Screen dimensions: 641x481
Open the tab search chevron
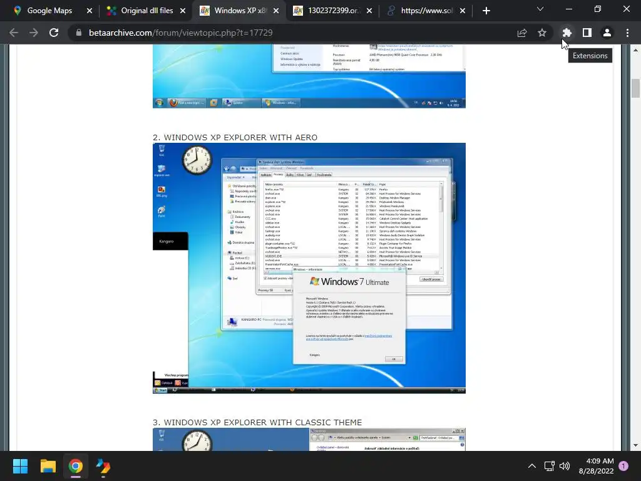(x=540, y=9)
